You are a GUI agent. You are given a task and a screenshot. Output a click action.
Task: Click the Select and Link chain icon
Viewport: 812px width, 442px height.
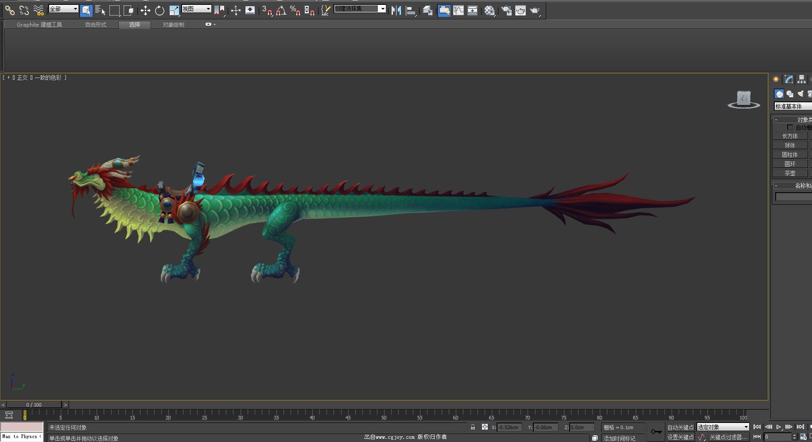tap(10, 10)
